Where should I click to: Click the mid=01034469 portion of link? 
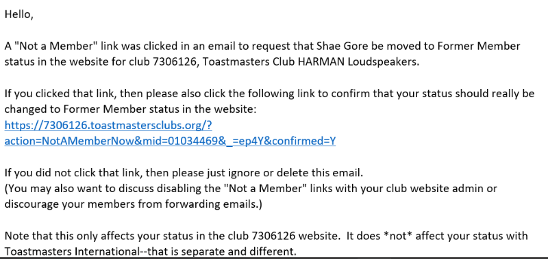click(178, 141)
